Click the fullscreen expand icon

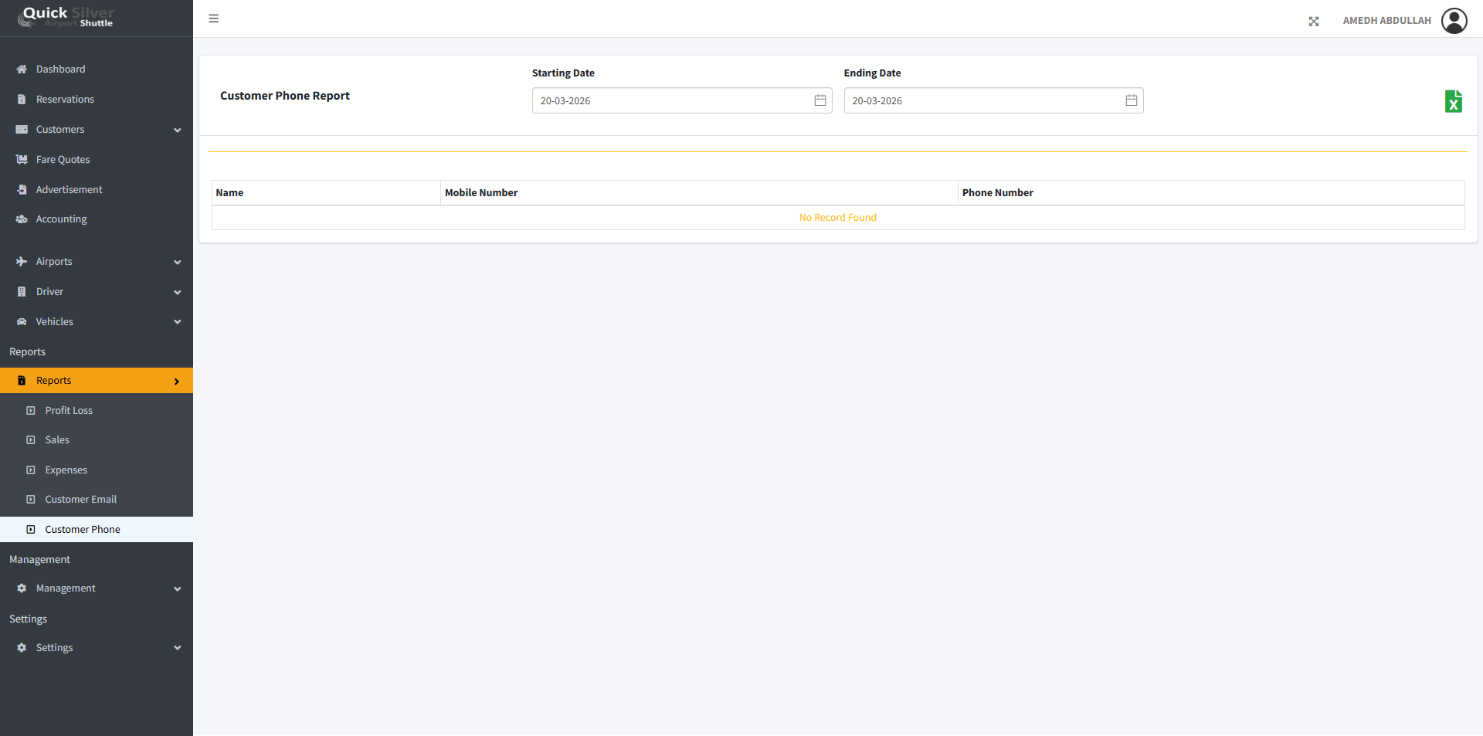click(x=1313, y=22)
